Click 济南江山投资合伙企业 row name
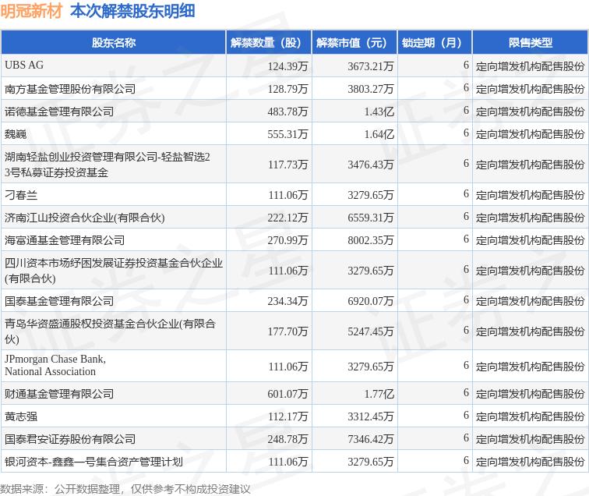Screen dimensions: 589x496 click(x=84, y=218)
